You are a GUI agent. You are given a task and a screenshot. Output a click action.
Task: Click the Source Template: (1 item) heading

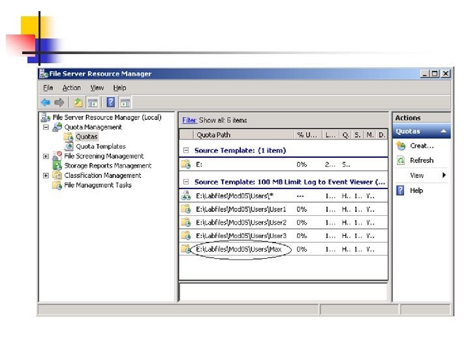(240, 151)
